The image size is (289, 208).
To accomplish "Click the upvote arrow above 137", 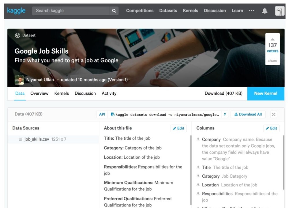I will click(273, 39).
